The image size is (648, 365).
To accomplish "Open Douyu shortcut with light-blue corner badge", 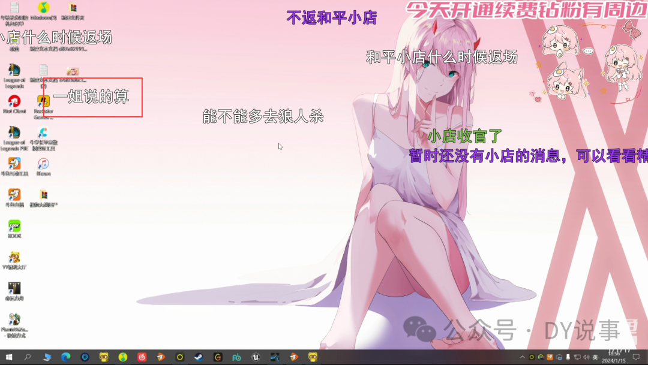I will (14, 167).
